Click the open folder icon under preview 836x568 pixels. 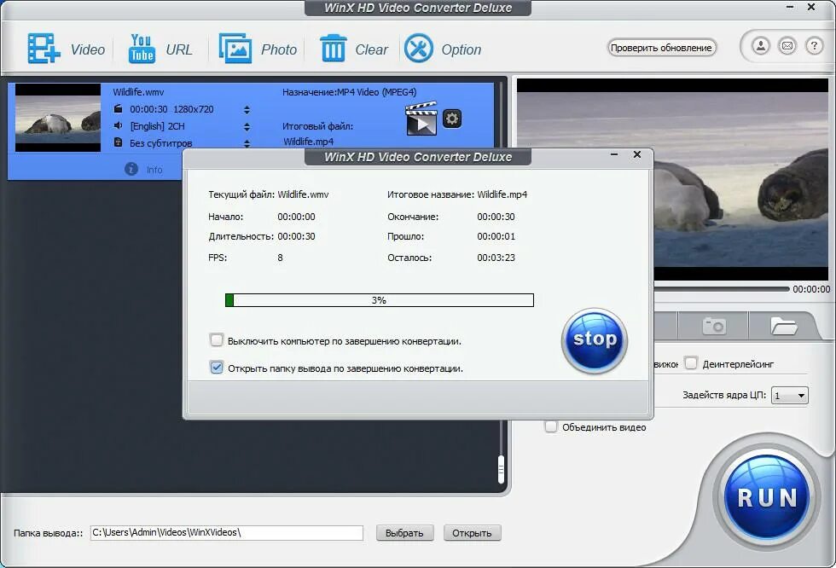pyautogui.click(x=783, y=326)
